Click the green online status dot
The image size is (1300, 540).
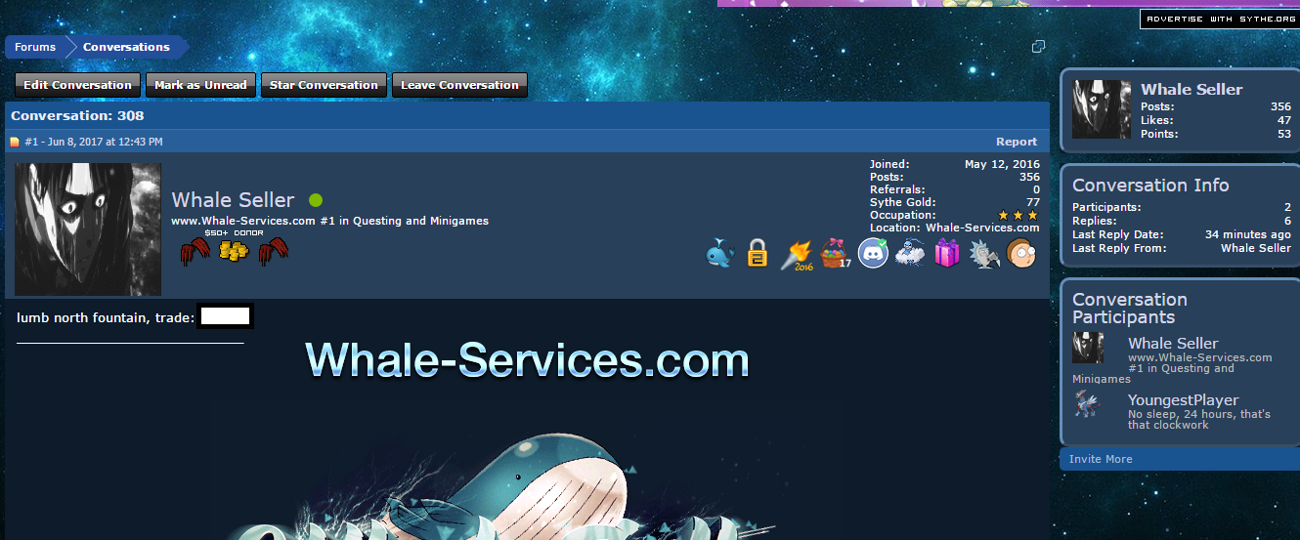tap(316, 200)
